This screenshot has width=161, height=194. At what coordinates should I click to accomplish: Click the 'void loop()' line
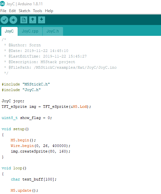pyautogui.click(x=14, y=168)
